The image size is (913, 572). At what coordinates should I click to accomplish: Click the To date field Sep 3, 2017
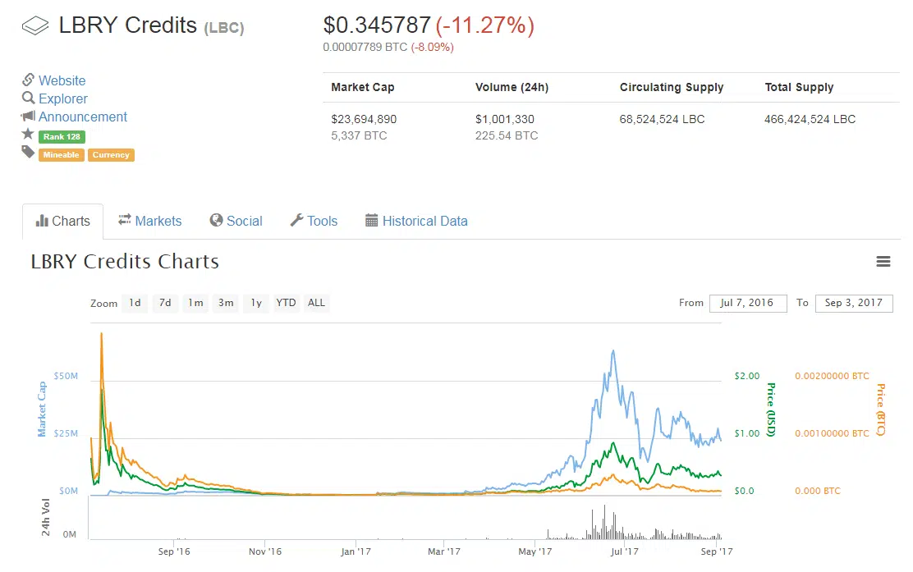tap(854, 303)
